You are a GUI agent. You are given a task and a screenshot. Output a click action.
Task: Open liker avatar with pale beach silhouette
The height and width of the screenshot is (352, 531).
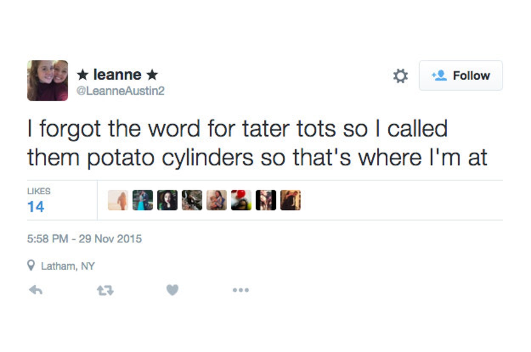pos(118,200)
